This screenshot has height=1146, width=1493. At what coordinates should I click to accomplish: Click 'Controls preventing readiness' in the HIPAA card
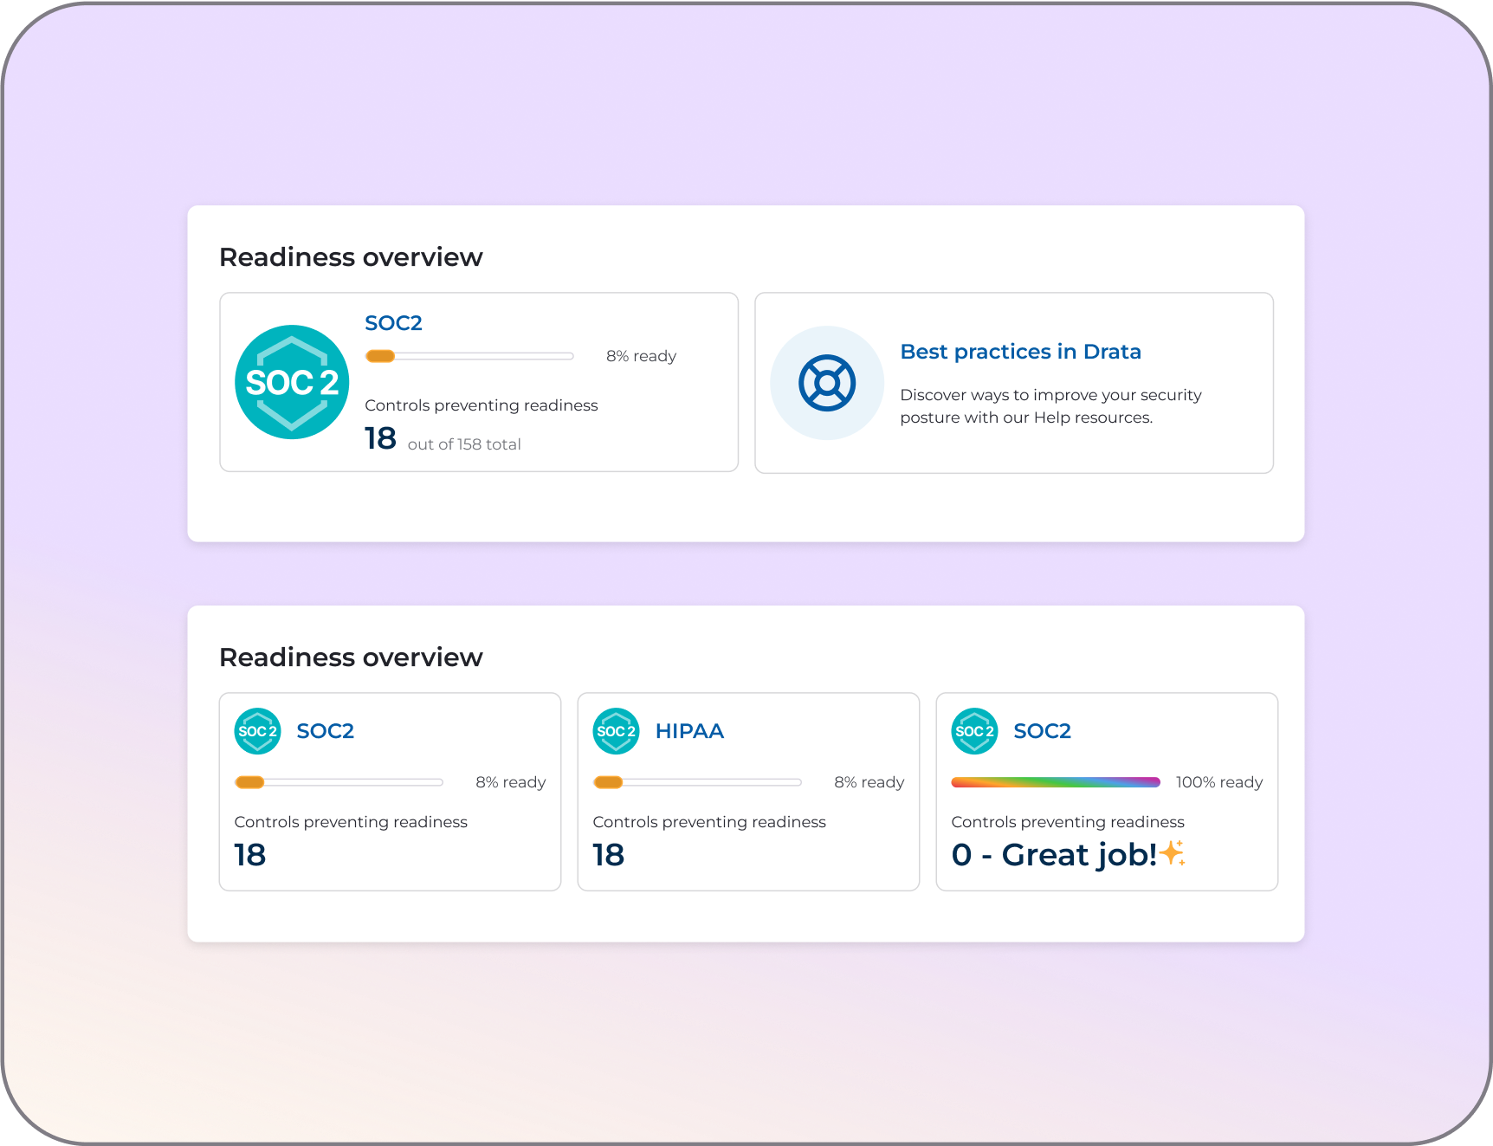(708, 822)
